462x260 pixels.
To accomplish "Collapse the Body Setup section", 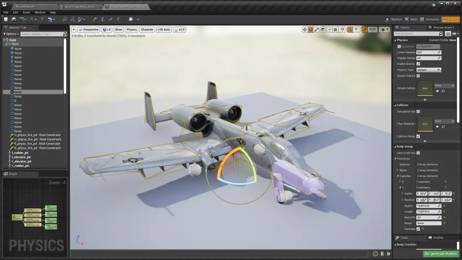I will click(x=395, y=146).
